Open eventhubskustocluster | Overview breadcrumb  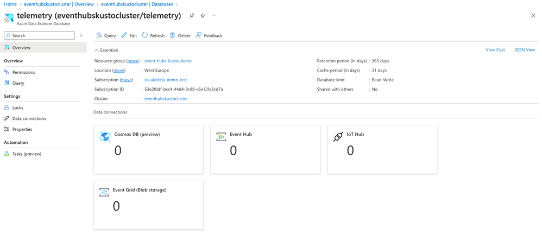59,4
